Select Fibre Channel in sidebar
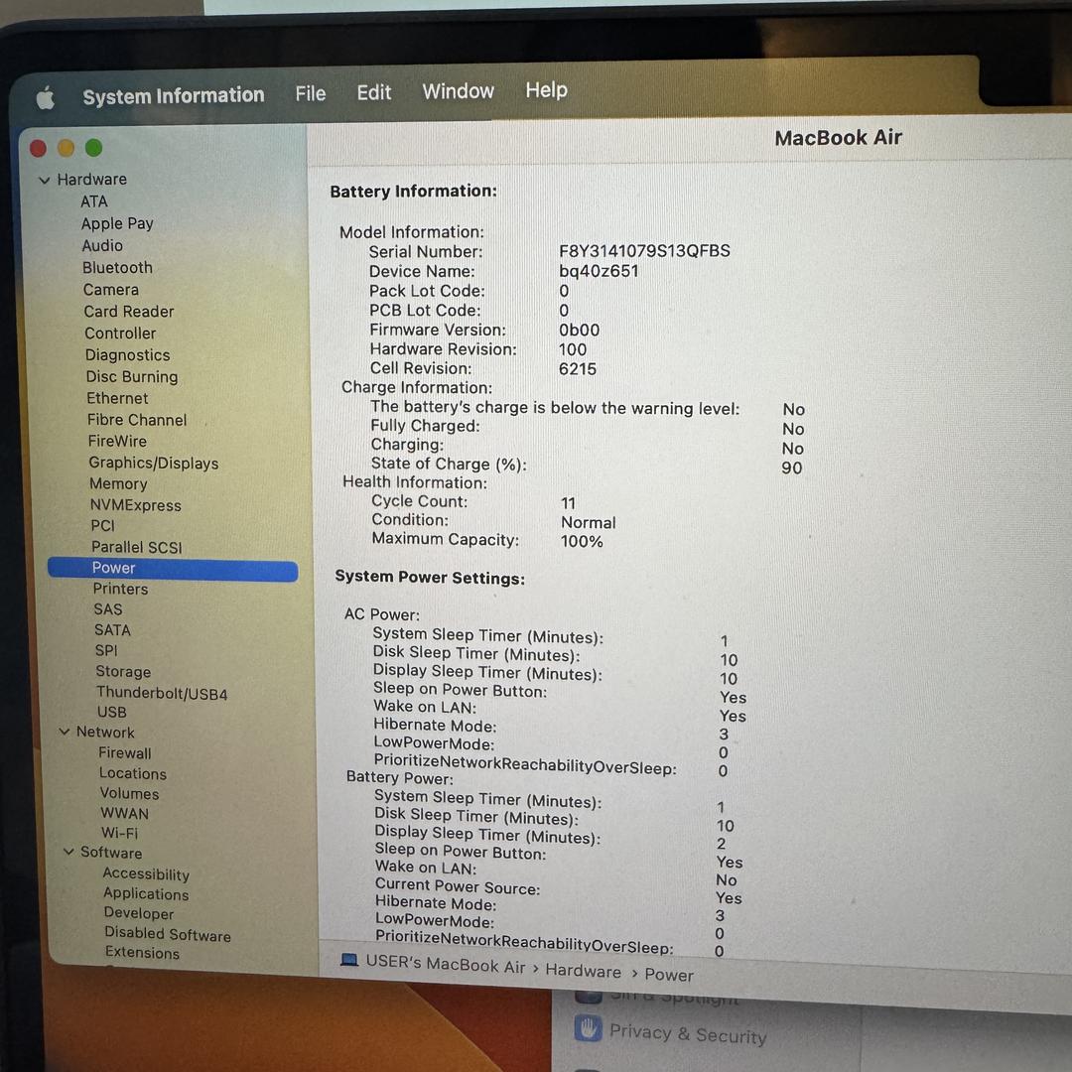The height and width of the screenshot is (1072, 1072). coord(137,420)
